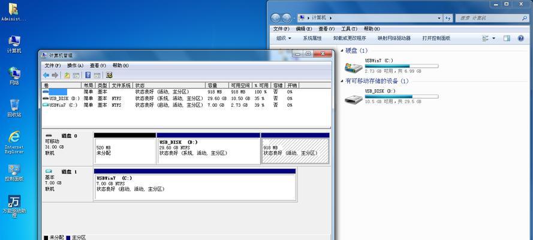Select the 回收站 recycle bin icon

(14, 108)
